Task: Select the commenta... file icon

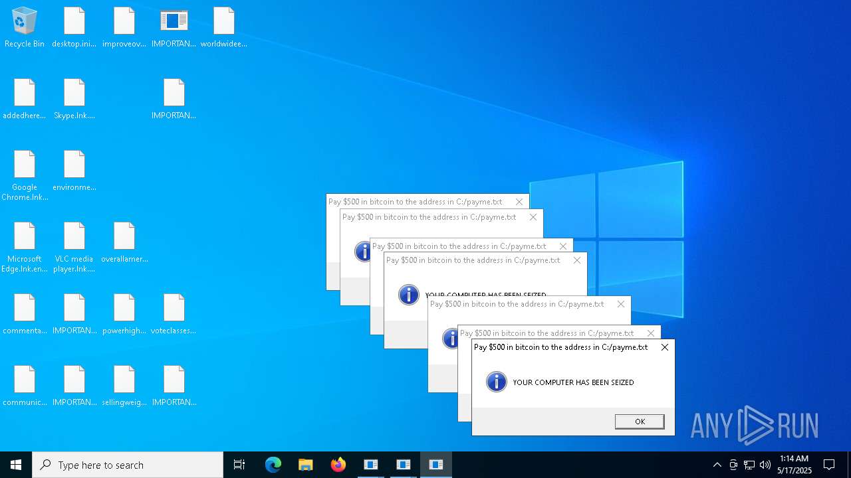Action: [25, 314]
